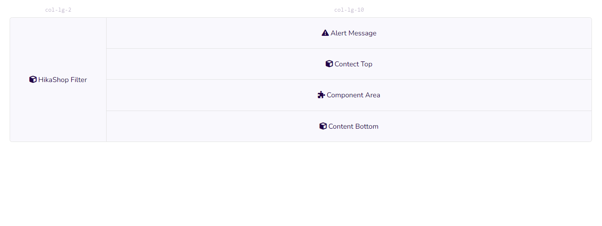Click the col-lg-2 column width label
The height and width of the screenshot is (226, 602).
click(x=58, y=10)
